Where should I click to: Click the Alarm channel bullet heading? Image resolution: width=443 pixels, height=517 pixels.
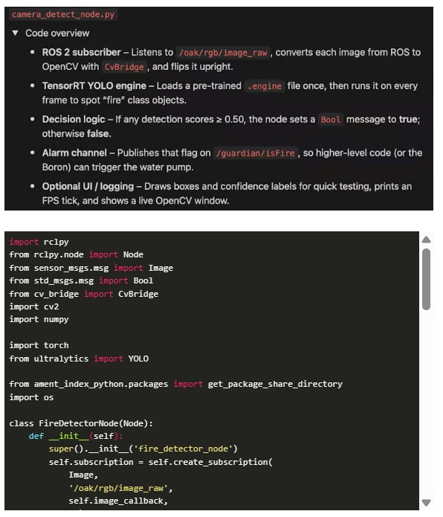coord(74,153)
